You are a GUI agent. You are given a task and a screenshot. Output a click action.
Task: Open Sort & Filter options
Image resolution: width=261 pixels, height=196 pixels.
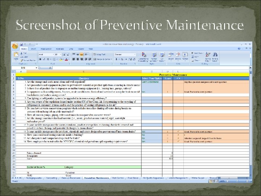[x=208, y=57]
